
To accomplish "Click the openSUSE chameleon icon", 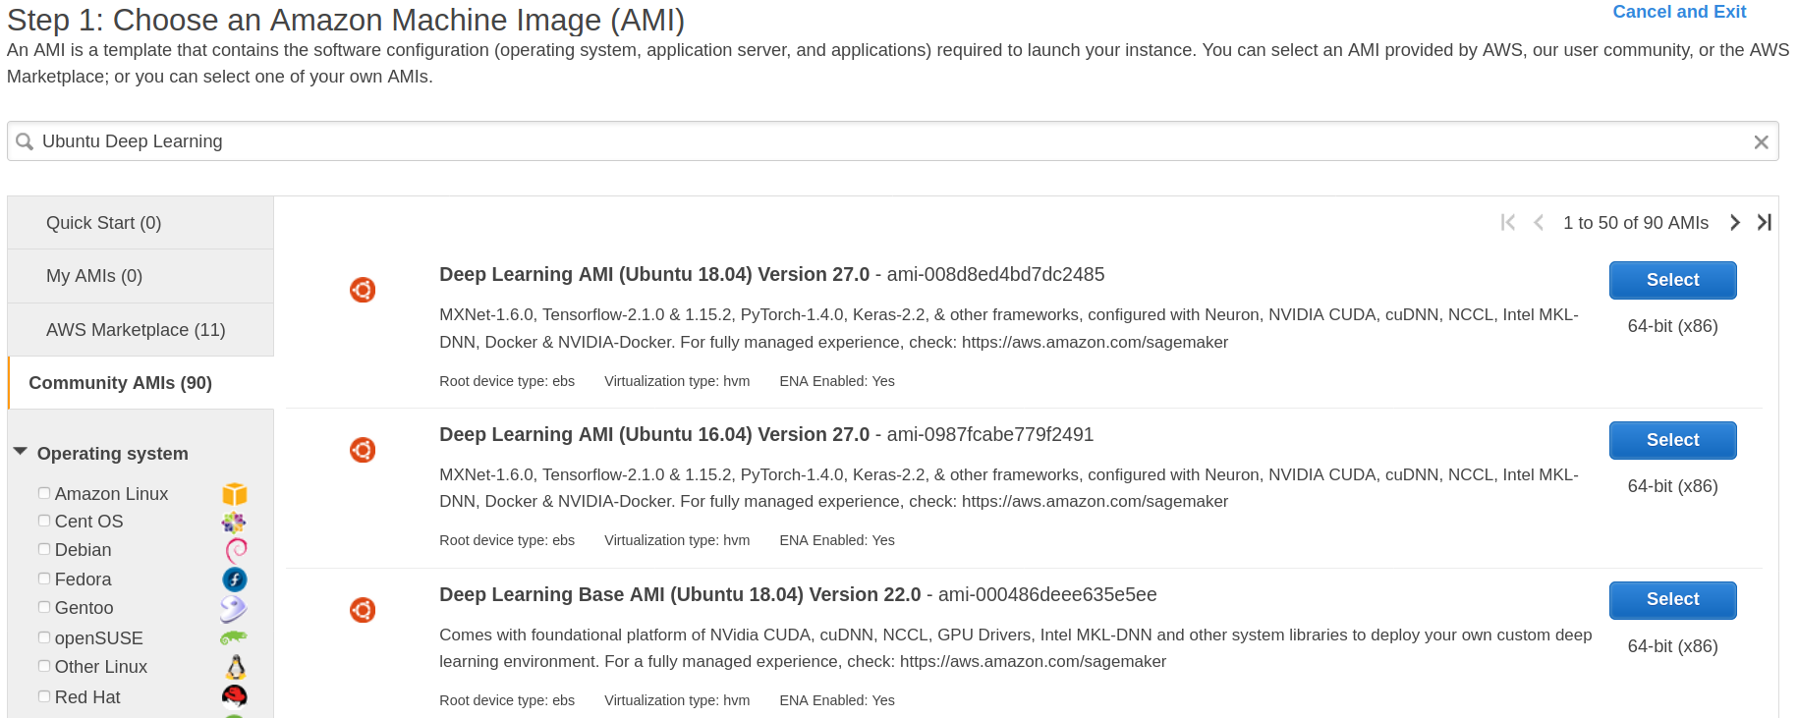I will [234, 638].
